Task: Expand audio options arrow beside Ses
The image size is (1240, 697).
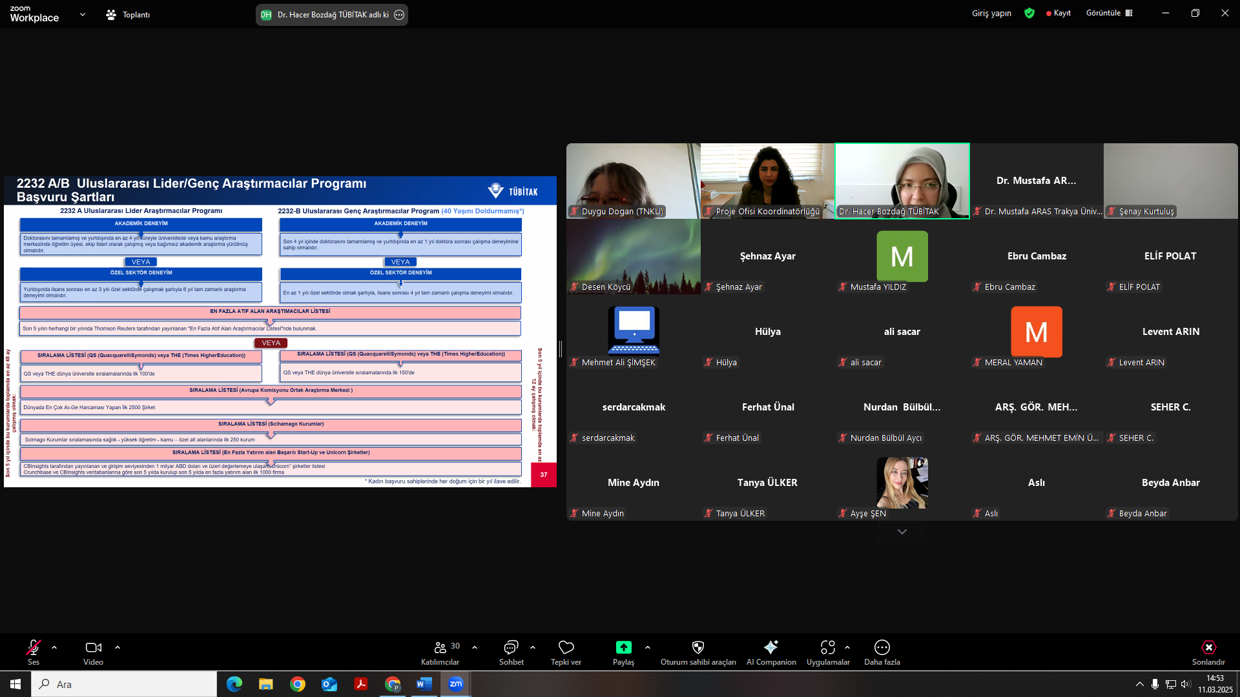Action: point(54,647)
